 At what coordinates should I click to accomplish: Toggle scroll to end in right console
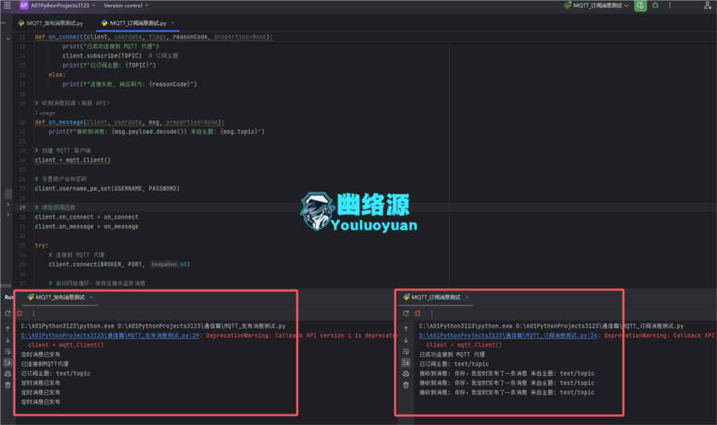click(x=405, y=362)
